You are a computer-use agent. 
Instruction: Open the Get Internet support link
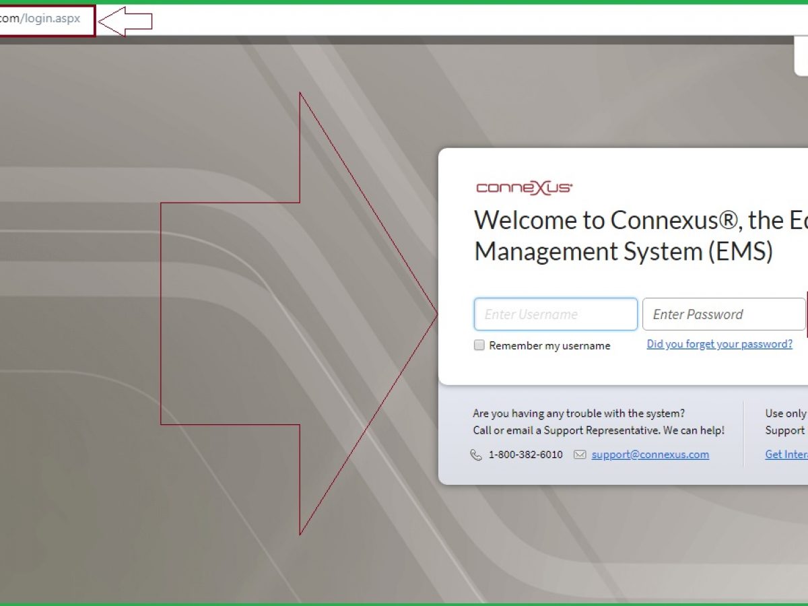point(786,454)
